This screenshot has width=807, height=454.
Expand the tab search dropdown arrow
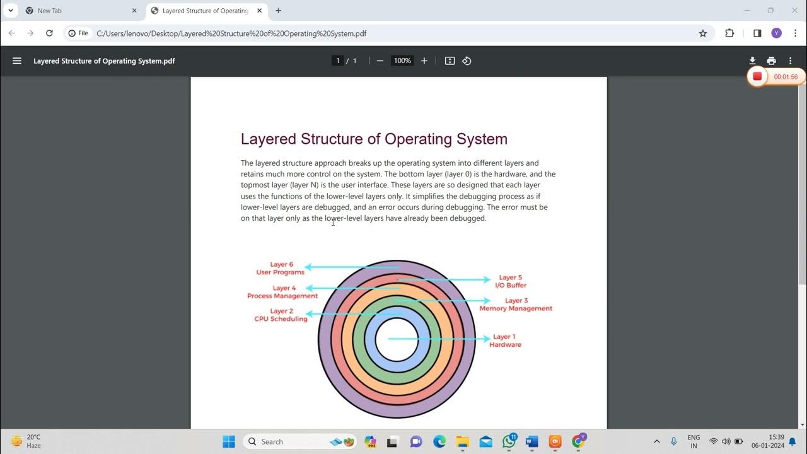coord(11,10)
